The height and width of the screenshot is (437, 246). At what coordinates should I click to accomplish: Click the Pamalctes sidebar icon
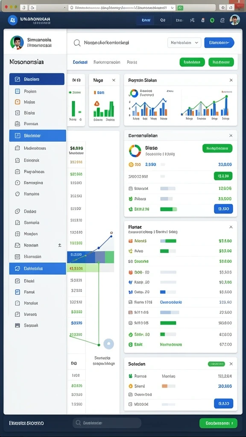(17, 172)
